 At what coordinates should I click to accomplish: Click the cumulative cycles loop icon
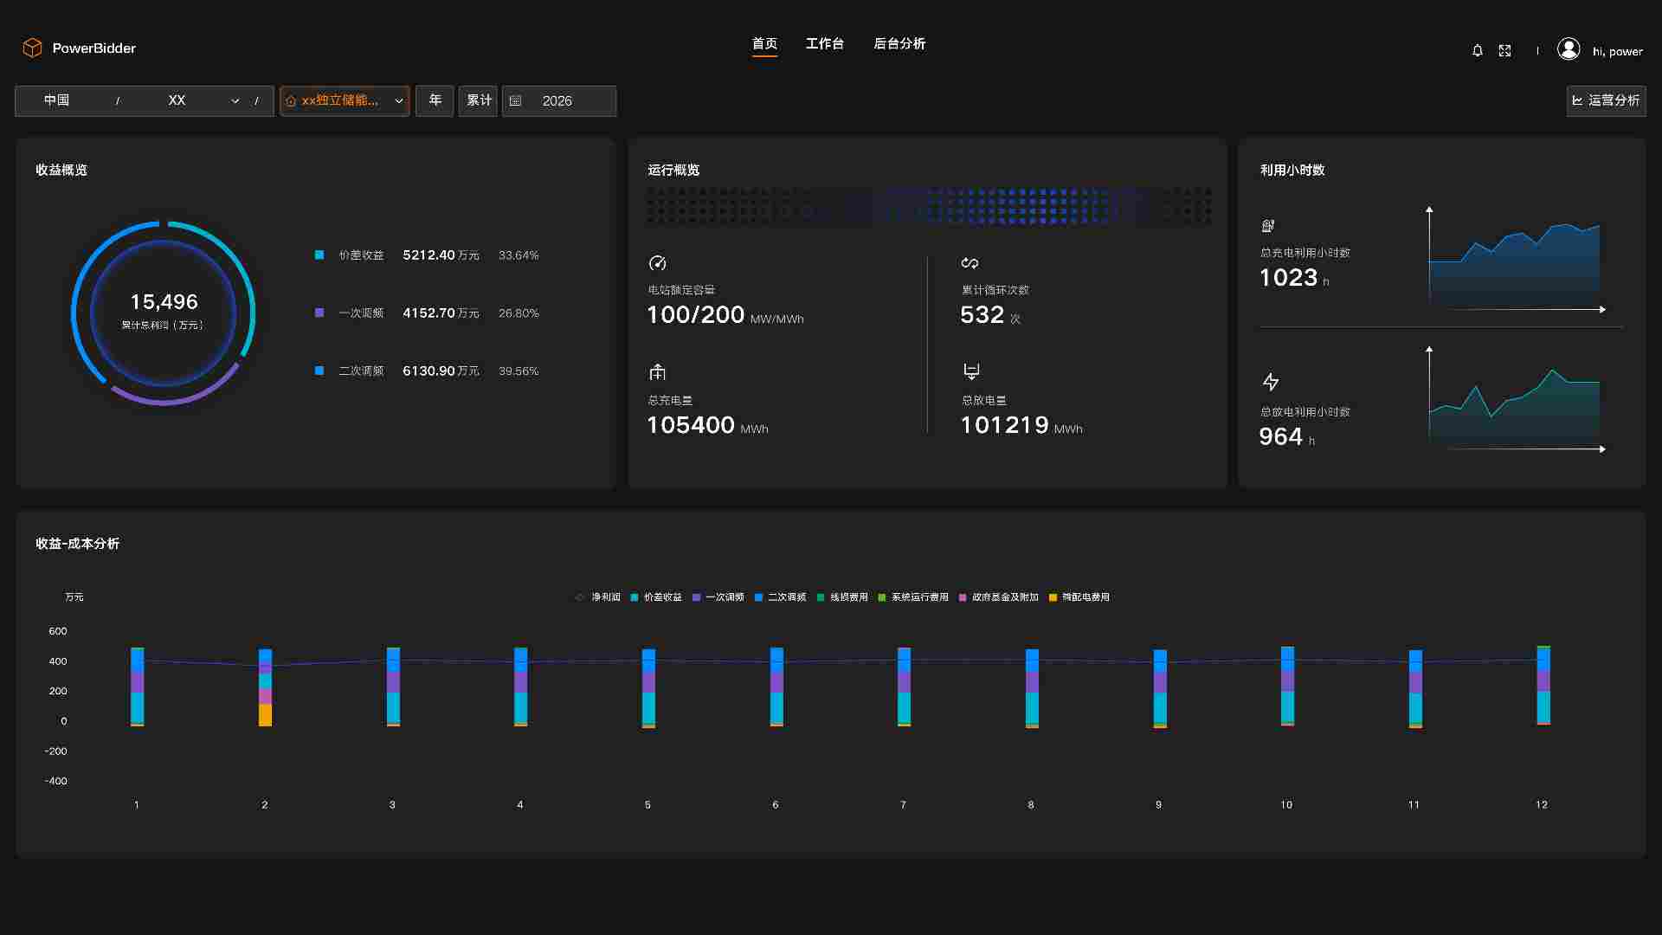click(x=969, y=263)
